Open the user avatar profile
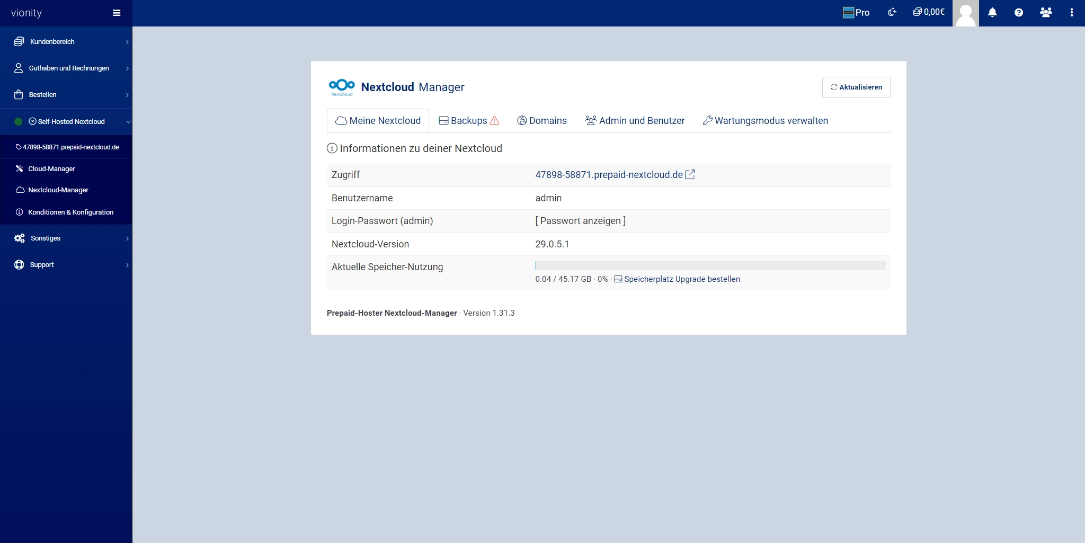 (966, 13)
